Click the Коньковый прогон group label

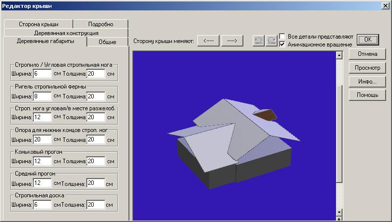[x=39, y=152]
